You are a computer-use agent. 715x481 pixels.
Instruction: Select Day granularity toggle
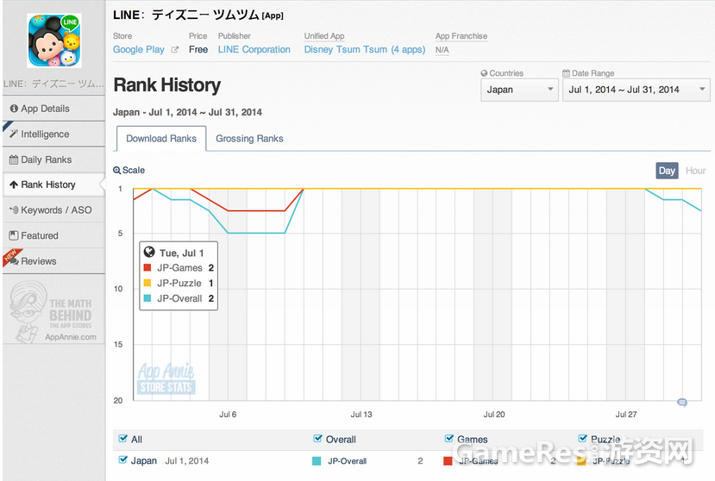pos(667,171)
